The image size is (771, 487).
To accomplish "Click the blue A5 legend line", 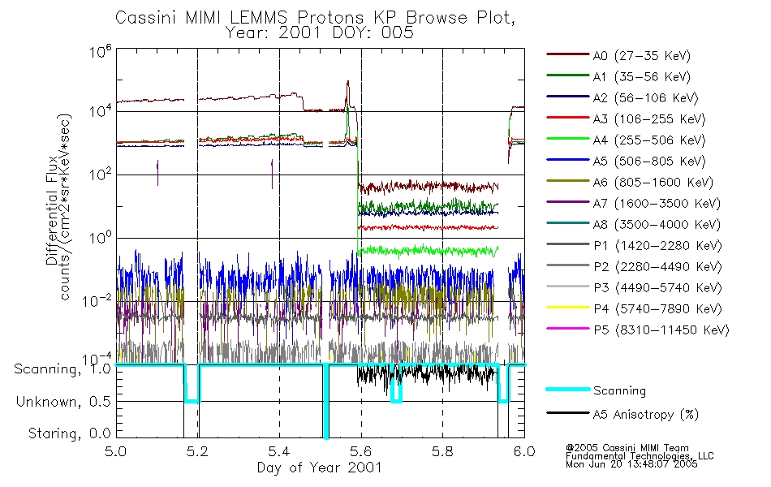I will pos(567,160).
